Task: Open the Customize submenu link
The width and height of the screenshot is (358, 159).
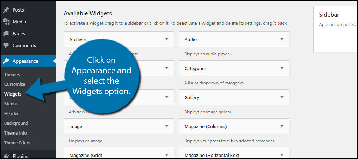Action: (x=15, y=84)
